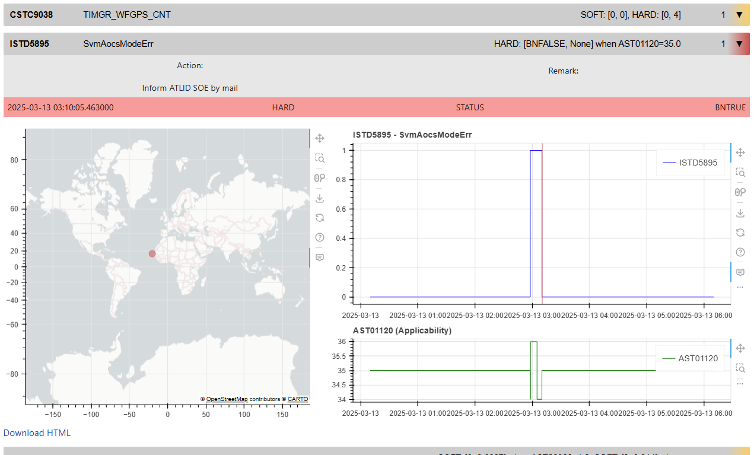Select Box Zoom on the ISTD5895 chart toolbar
Image resolution: width=754 pixels, height=455 pixels.
pyautogui.click(x=740, y=172)
